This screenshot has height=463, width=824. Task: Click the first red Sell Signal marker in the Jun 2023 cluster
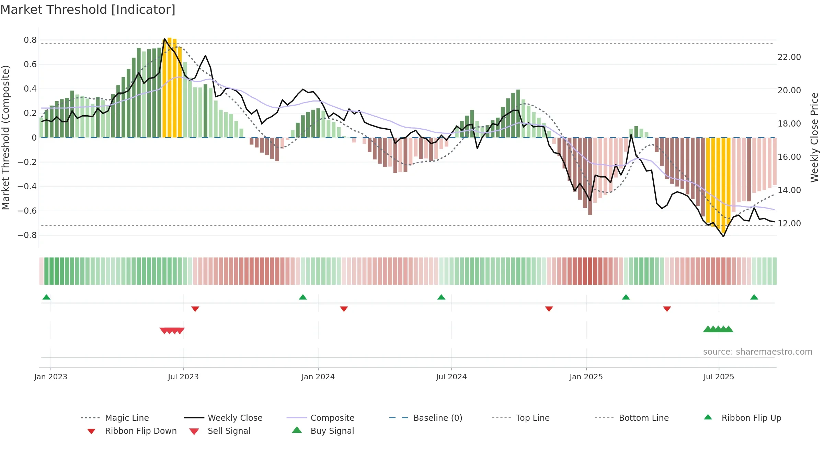click(x=164, y=331)
